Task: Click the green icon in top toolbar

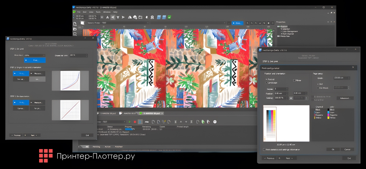Action: [x=169, y=17]
